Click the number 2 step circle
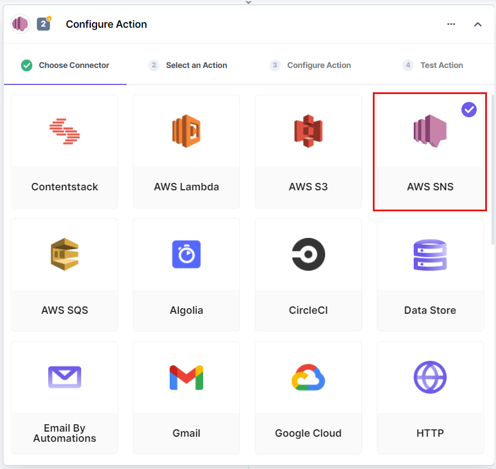496x469 pixels. [154, 65]
